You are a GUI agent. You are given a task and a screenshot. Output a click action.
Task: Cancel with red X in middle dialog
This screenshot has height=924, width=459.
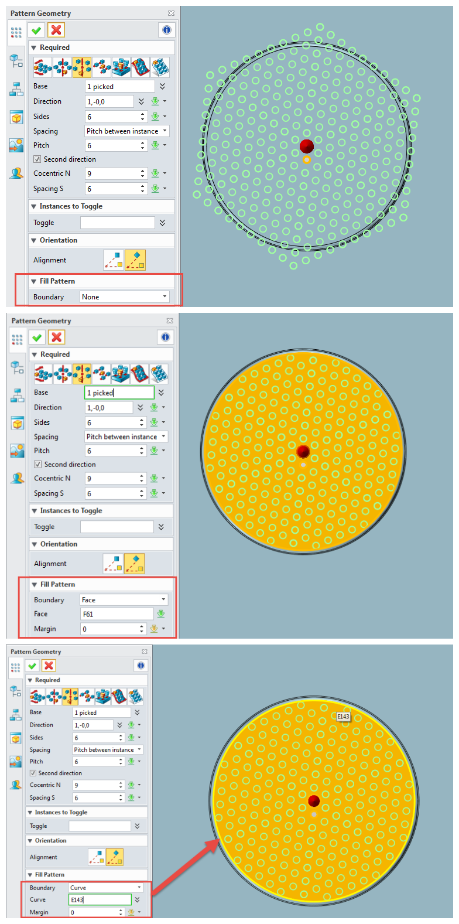pos(57,337)
